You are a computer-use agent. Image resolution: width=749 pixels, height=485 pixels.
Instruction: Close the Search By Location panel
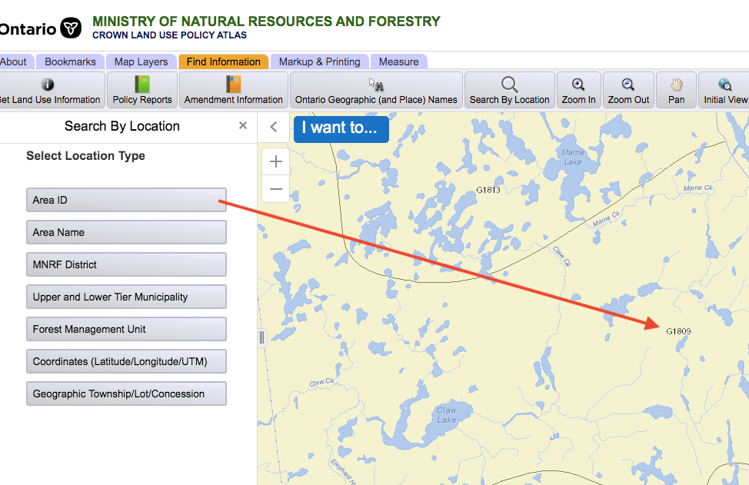coord(243,125)
